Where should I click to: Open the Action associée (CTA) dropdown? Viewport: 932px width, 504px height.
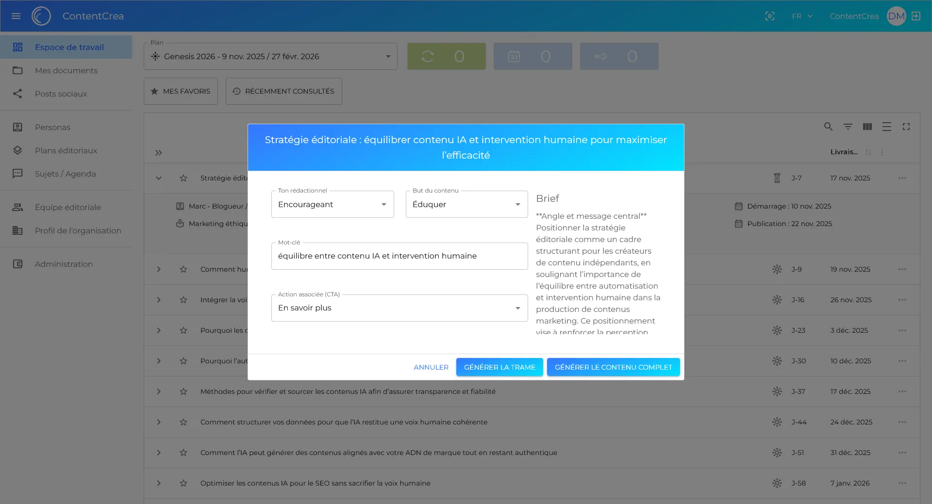coord(399,308)
